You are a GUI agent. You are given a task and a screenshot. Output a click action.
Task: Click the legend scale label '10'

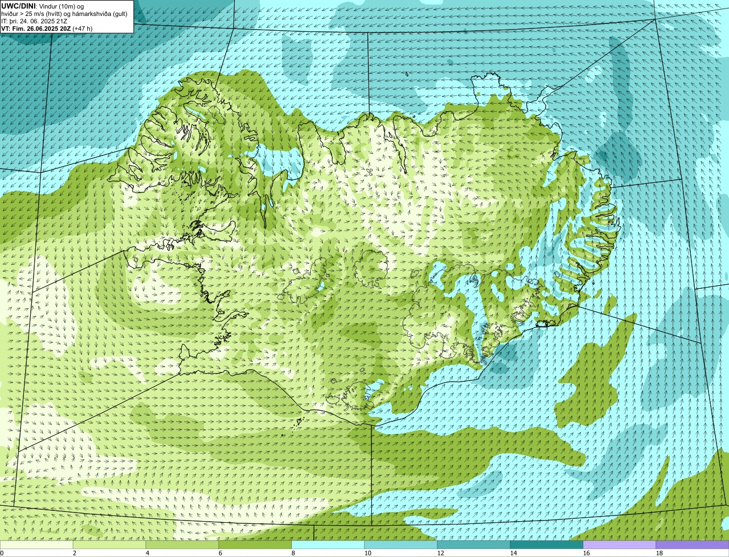(368, 553)
